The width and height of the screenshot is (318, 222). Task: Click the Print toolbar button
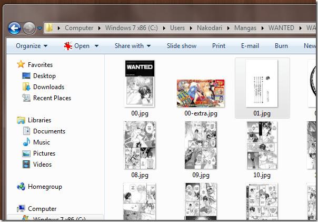218,46
